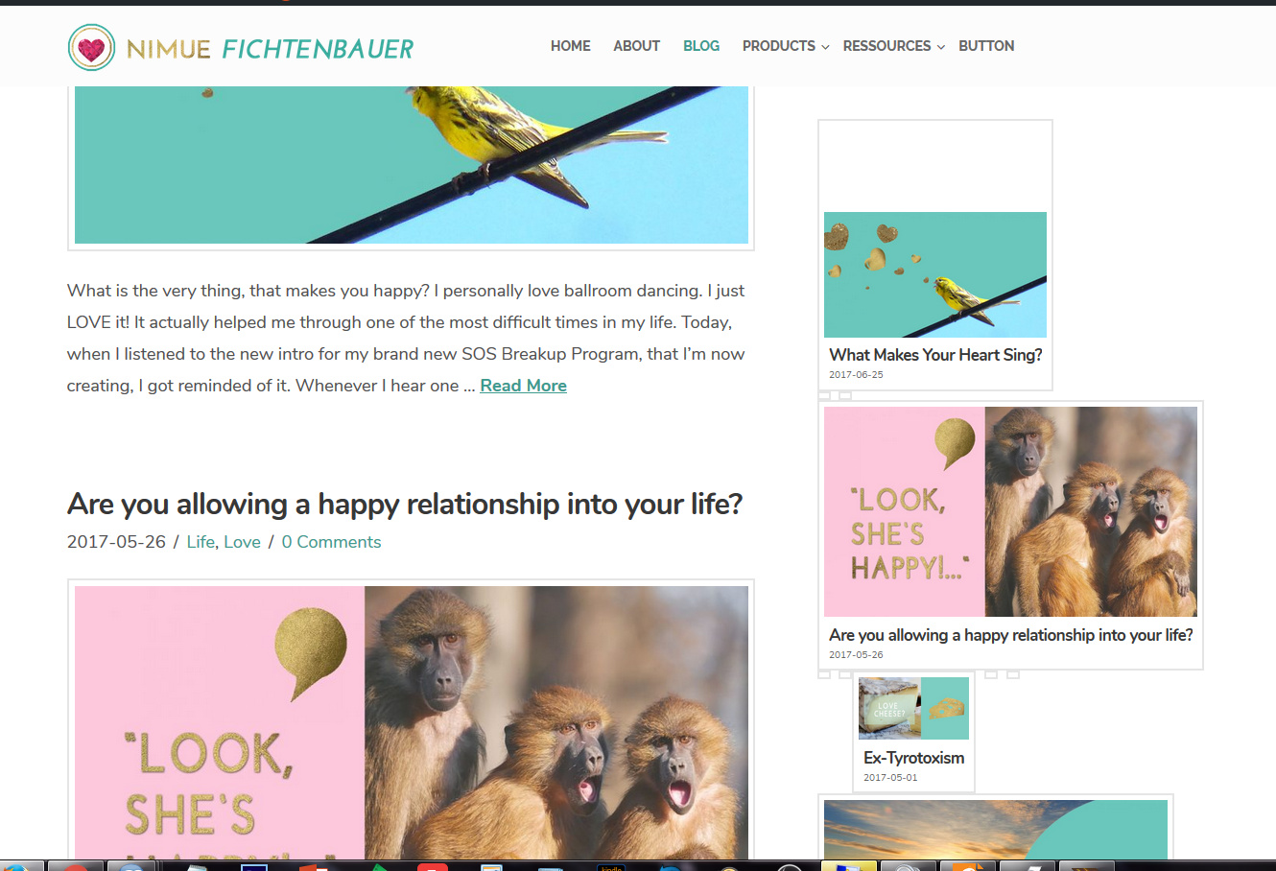Open the yellow bird featured image
1276x871 pixels.
coord(412,165)
